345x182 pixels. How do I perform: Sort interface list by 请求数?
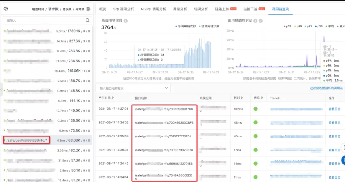click(53, 9)
